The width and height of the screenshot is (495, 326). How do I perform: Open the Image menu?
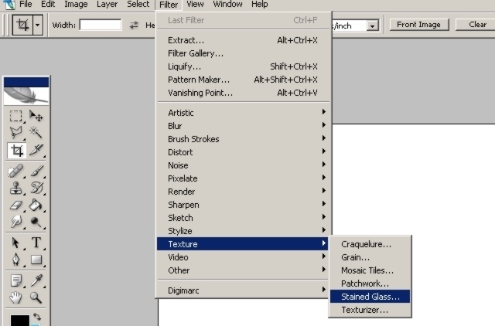click(76, 5)
